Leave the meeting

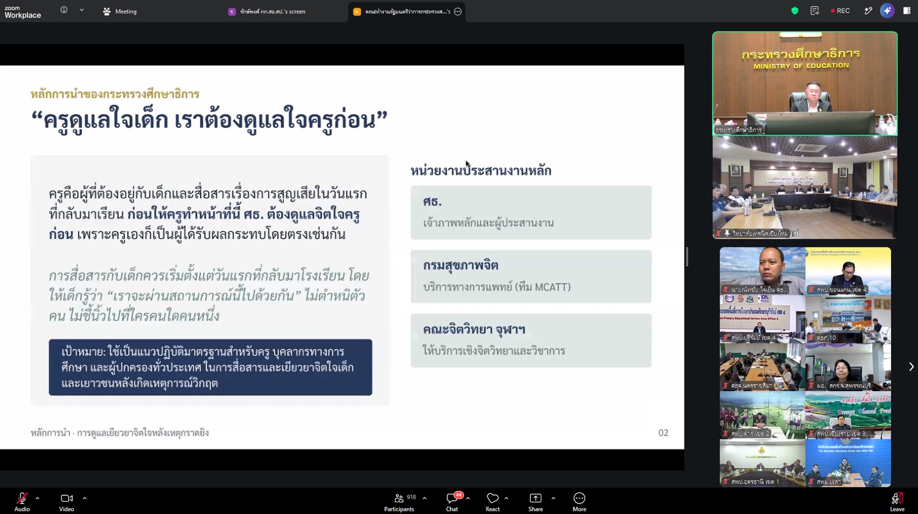click(897, 502)
